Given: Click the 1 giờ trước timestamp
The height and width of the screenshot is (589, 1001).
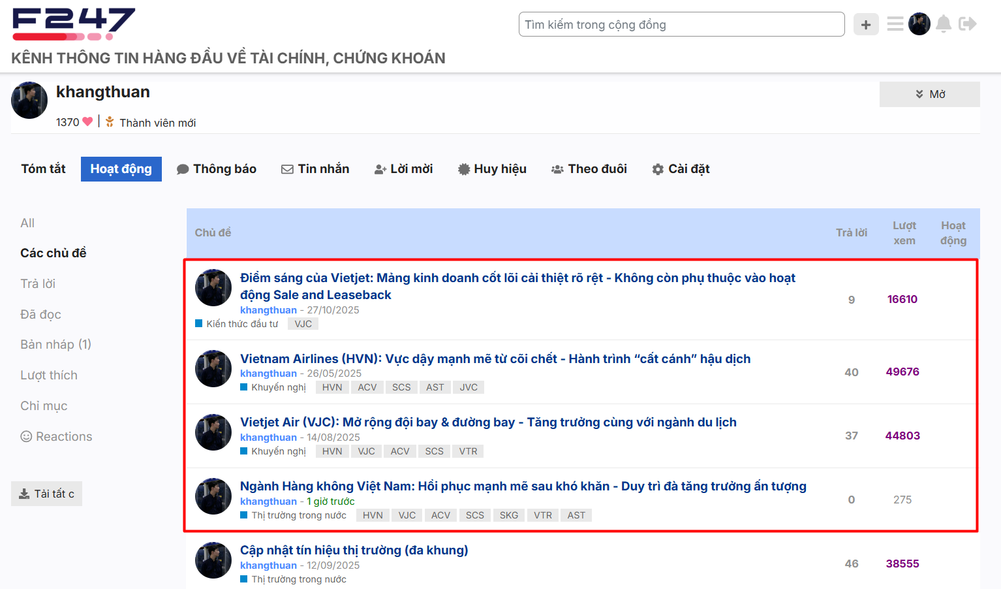Looking at the screenshot, I should pos(331,501).
